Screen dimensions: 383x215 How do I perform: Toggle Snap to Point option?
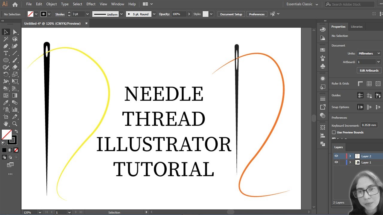click(x=360, y=107)
